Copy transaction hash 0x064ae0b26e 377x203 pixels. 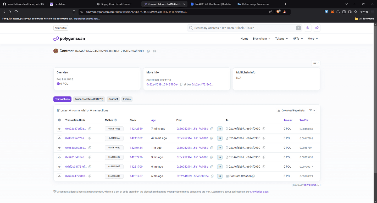tap(90, 148)
